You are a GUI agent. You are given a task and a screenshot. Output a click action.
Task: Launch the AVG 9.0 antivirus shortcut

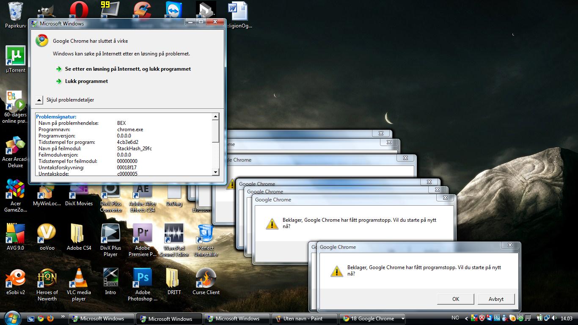click(16, 237)
